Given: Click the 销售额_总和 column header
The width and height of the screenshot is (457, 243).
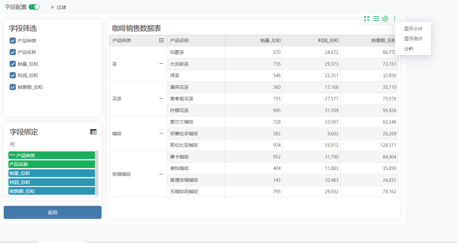Looking at the screenshot, I should click(x=369, y=41).
